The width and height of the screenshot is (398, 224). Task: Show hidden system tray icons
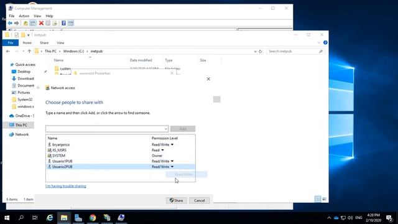[329, 218]
